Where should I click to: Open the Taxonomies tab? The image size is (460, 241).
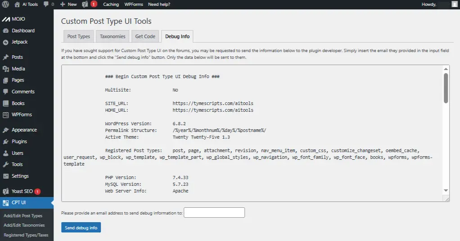click(x=113, y=36)
